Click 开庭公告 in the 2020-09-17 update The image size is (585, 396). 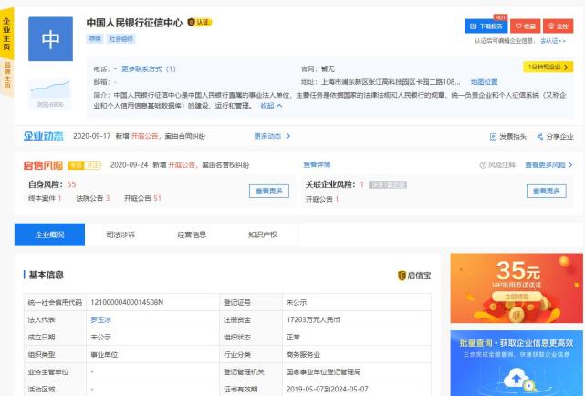point(145,136)
